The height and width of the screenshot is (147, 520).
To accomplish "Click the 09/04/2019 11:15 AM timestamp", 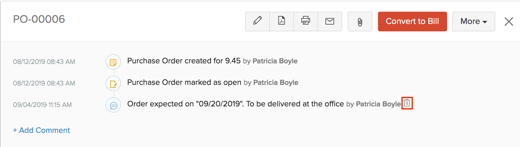I will point(42,105).
